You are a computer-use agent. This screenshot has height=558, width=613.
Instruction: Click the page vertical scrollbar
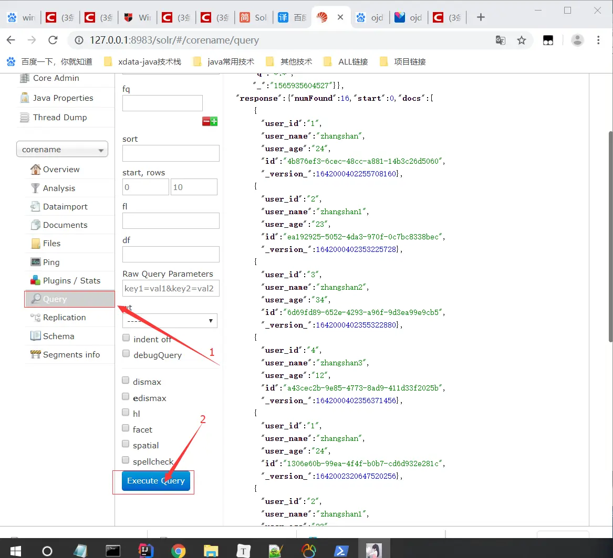point(610,237)
